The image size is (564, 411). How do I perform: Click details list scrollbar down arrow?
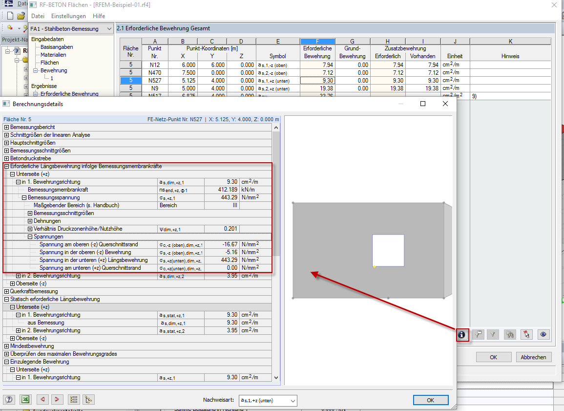point(276,378)
